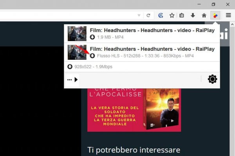The height and width of the screenshot is (156, 235).
Task: Click the '928x522 - 1.9Mbps' text
Action: [93, 67]
